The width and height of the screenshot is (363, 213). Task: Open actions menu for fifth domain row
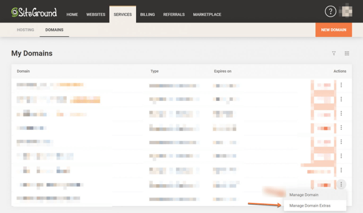click(x=341, y=141)
